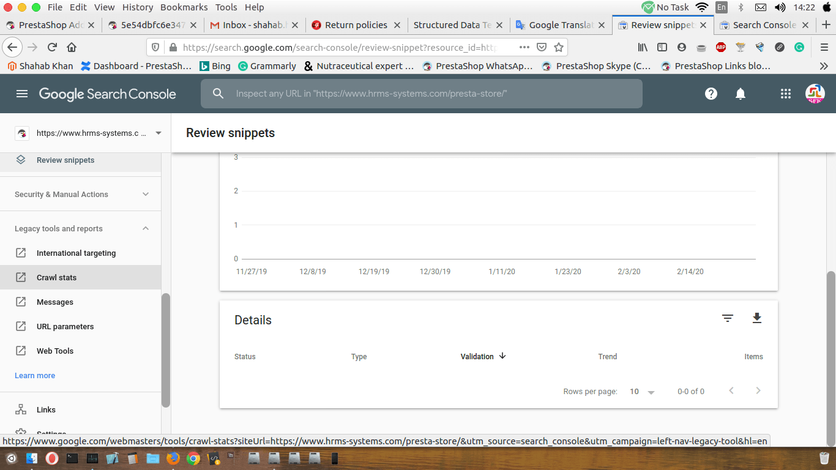Download the Details data with export icon
The image size is (836, 470).
tap(757, 318)
